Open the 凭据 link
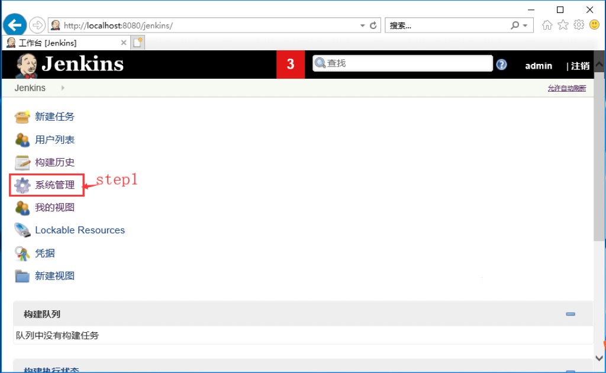 click(45, 253)
